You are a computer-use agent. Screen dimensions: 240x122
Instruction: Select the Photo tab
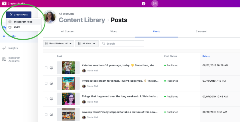(157, 31)
